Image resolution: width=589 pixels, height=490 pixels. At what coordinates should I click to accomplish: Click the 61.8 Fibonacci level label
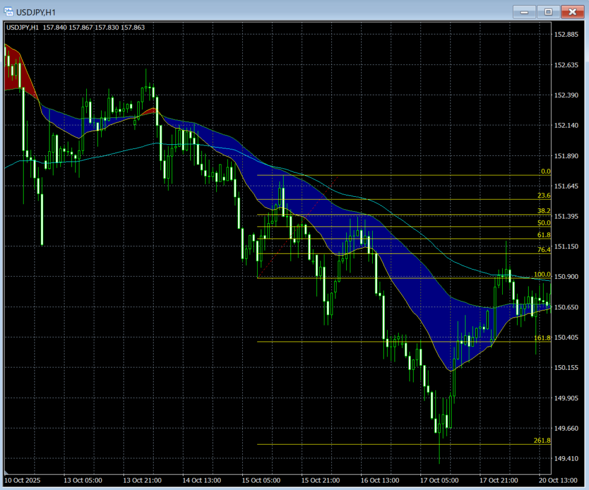coord(544,235)
